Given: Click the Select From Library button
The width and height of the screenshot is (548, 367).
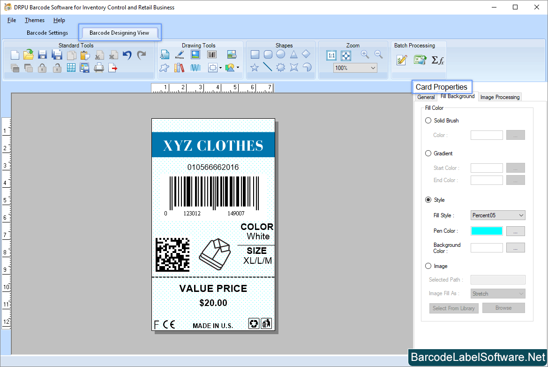Looking at the screenshot, I should 454,308.
